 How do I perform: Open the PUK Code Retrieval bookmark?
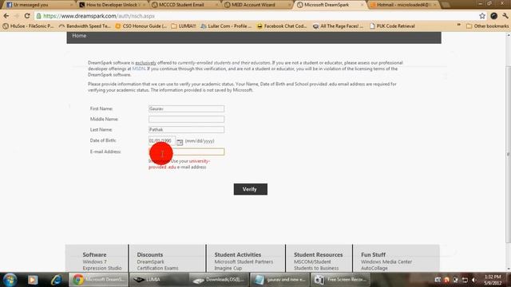(x=392, y=26)
